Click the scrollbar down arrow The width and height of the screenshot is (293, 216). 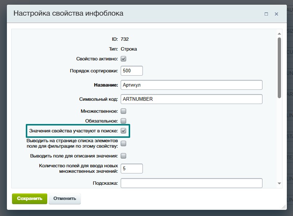coord(279,184)
